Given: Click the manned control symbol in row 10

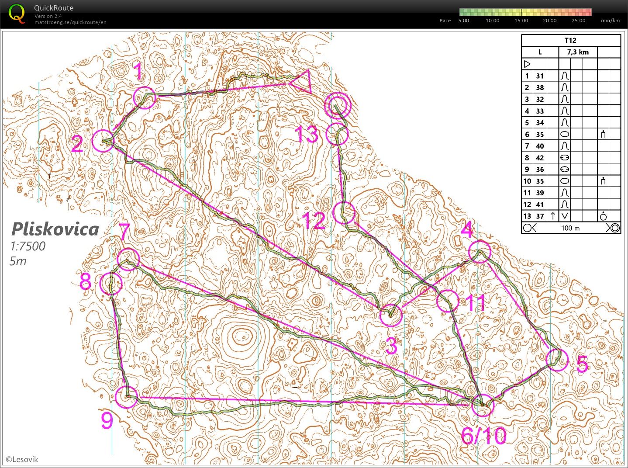Looking at the screenshot, I should click(x=603, y=181).
